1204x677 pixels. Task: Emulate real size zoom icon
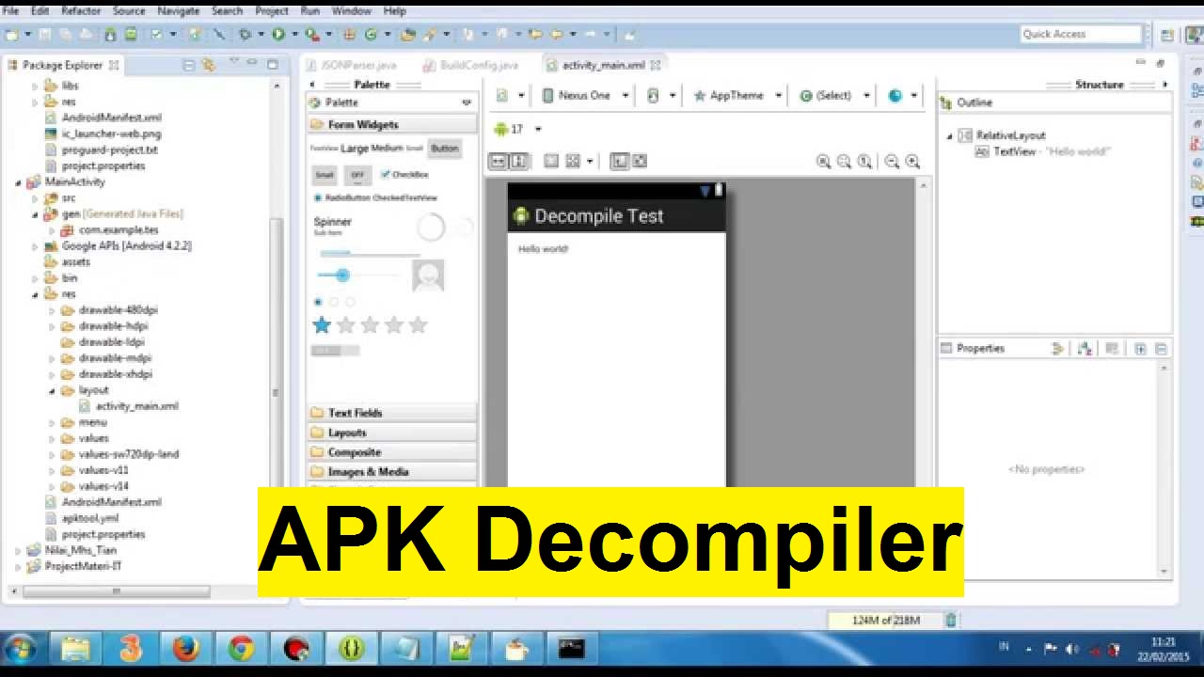click(x=823, y=162)
